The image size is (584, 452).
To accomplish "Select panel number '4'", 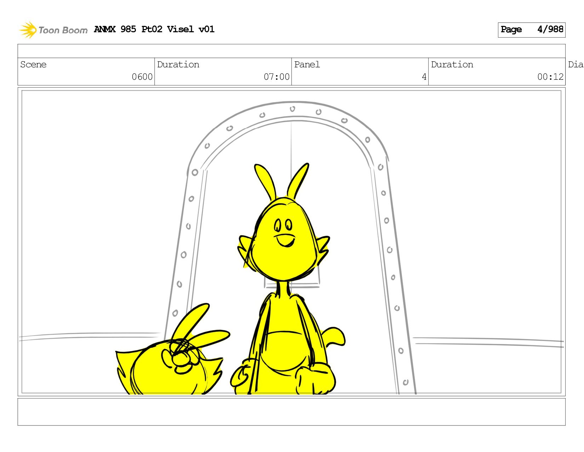I will pyautogui.click(x=424, y=77).
